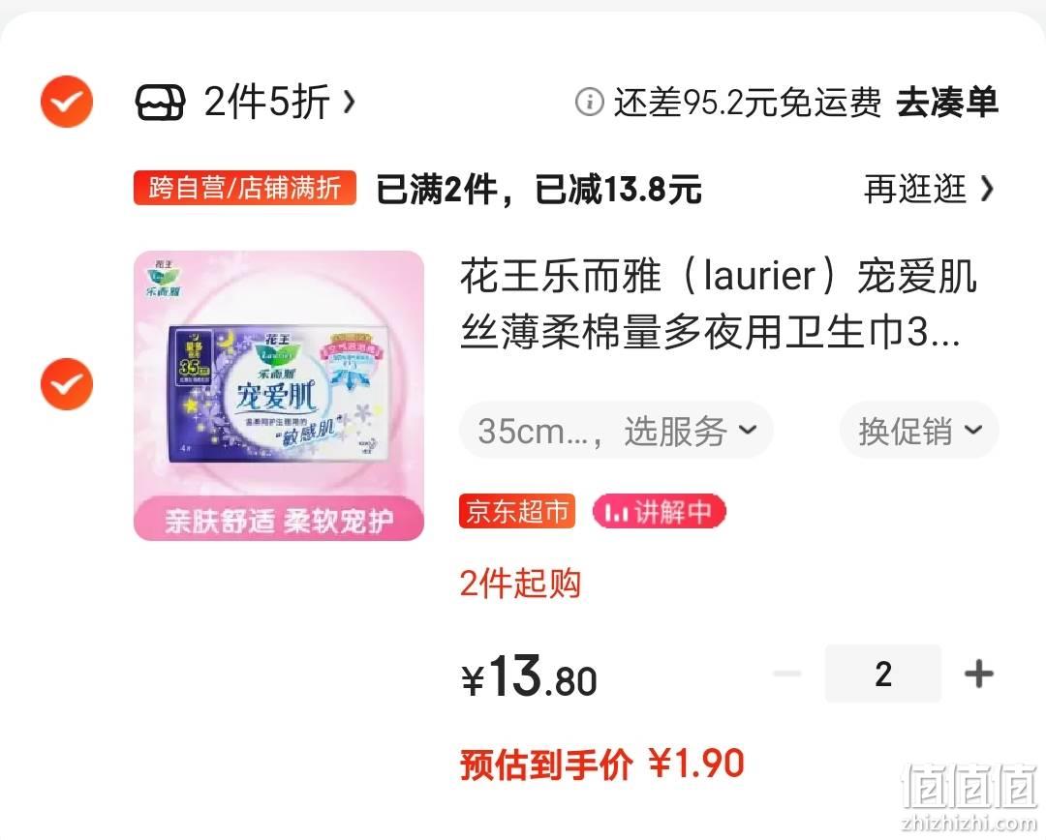Tap the ¥13.80 price label
The image size is (1046, 840).
pyautogui.click(x=529, y=676)
